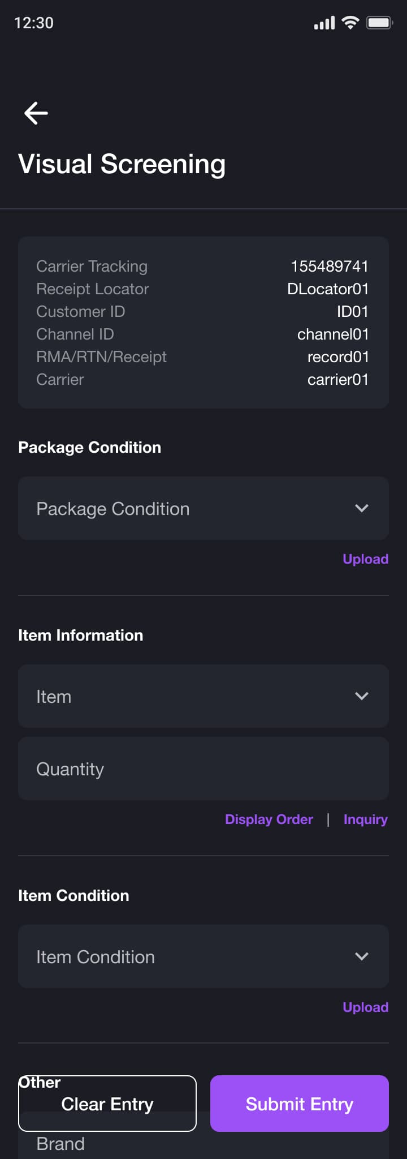Image resolution: width=407 pixels, height=1159 pixels.
Task: Open the Display Order link
Action: (x=269, y=819)
